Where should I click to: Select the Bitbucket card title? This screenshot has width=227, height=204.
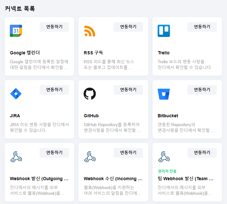coord(168,116)
